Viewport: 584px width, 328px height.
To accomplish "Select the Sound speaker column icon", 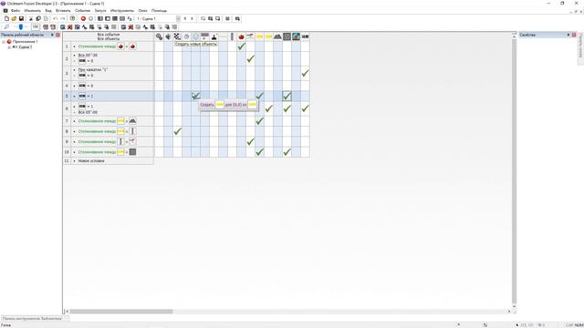I will tap(168, 36).
